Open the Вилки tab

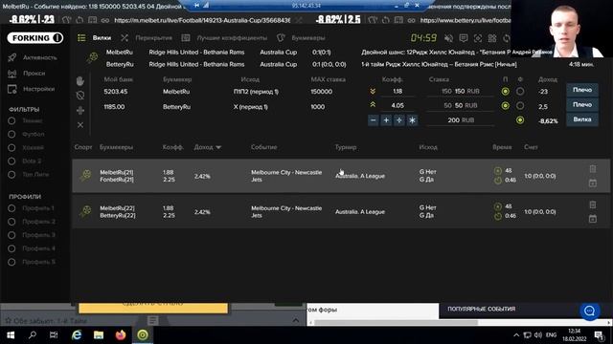point(102,38)
